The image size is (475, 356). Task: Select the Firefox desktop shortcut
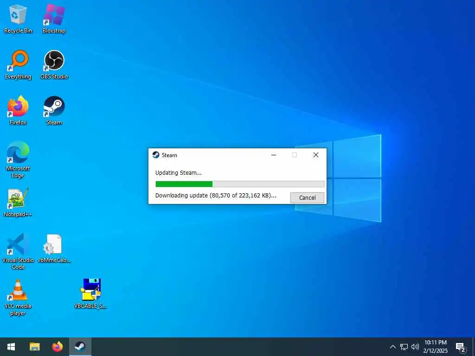pos(18,110)
